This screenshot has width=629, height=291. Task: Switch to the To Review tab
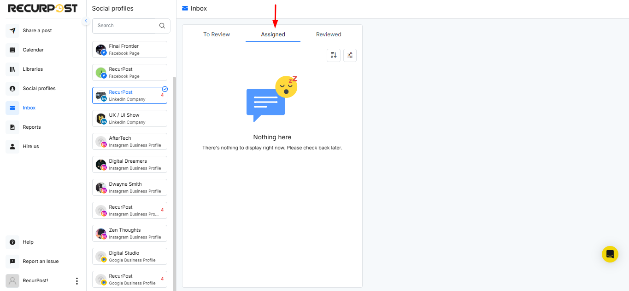coord(217,34)
